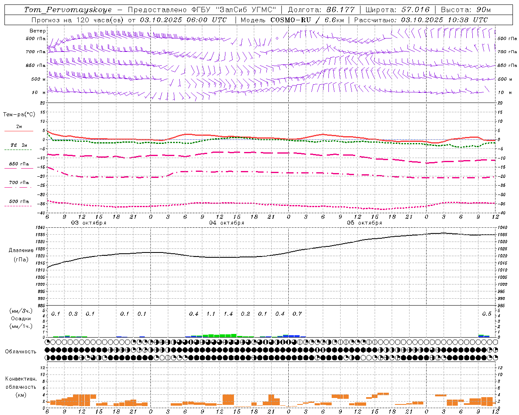Click the Td 2м dew point legend entry
Viewport: 519px width, 415px height.
19,145
